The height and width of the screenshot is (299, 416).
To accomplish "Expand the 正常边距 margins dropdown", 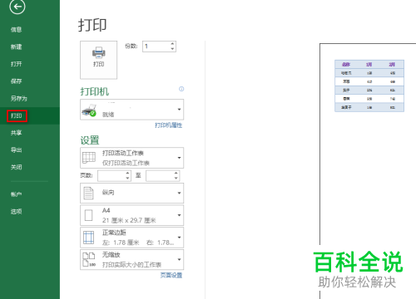I will pyautogui.click(x=131, y=238).
